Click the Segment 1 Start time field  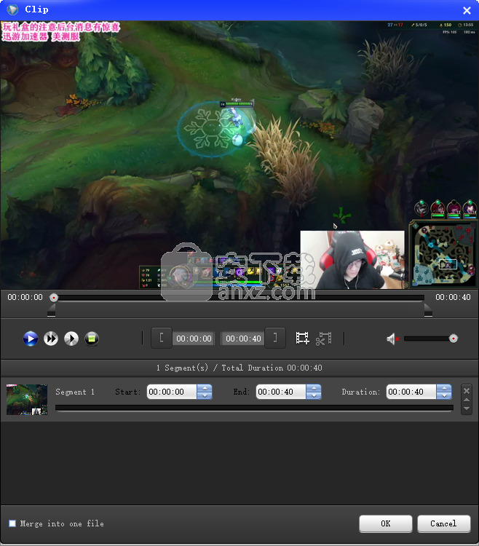point(172,392)
